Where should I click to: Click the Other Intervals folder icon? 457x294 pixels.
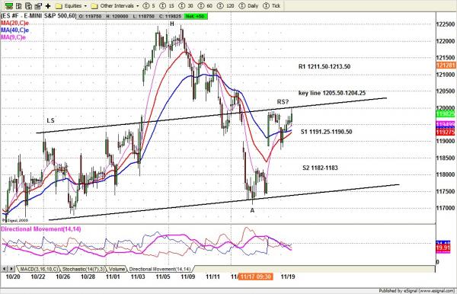coord(94,6)
